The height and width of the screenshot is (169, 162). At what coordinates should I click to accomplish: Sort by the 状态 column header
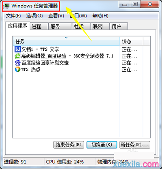[x=131, y=41]
